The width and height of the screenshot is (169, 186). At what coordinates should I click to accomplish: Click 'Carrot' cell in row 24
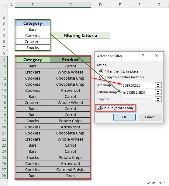tap(71, 151)
